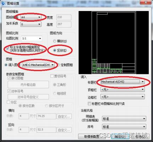153x142 pixels.
Task: Click the 确定 button
Action: pos(120,137)
